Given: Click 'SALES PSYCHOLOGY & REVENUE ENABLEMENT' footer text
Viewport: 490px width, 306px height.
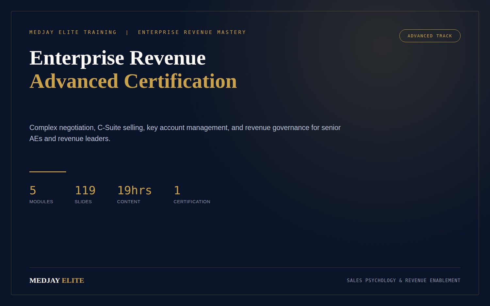Looking at the screenshot, I should [403, 281].
